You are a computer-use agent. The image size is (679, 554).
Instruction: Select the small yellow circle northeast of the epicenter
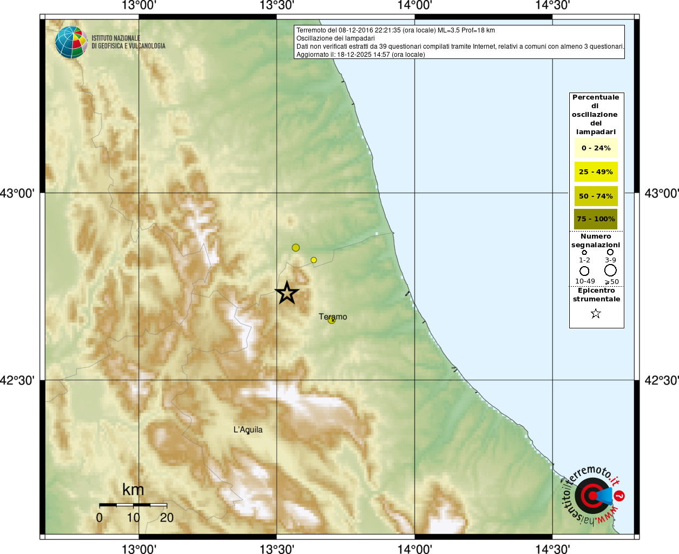(314, 260)
